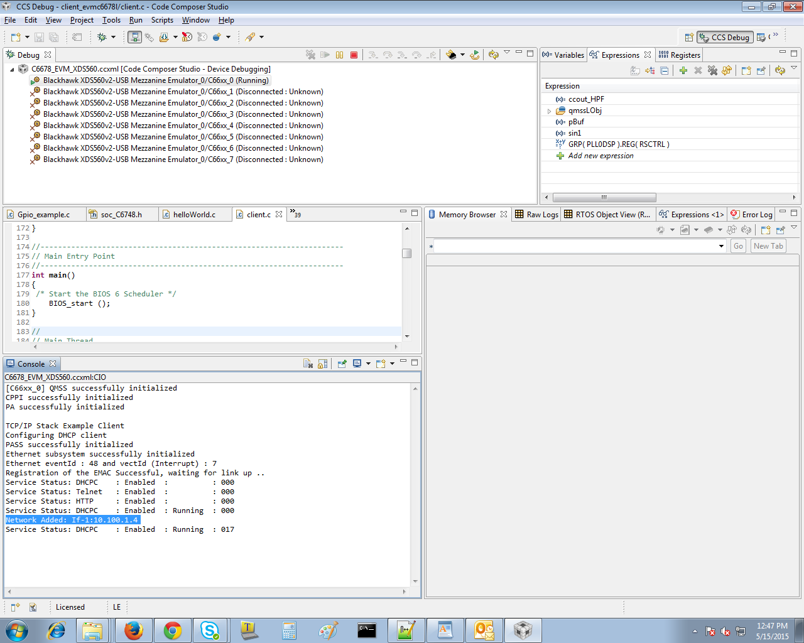804x643 pixels.
Task: Click the CCS Debug perspective button
Action: pyautogui.click(x=724, y=38)
